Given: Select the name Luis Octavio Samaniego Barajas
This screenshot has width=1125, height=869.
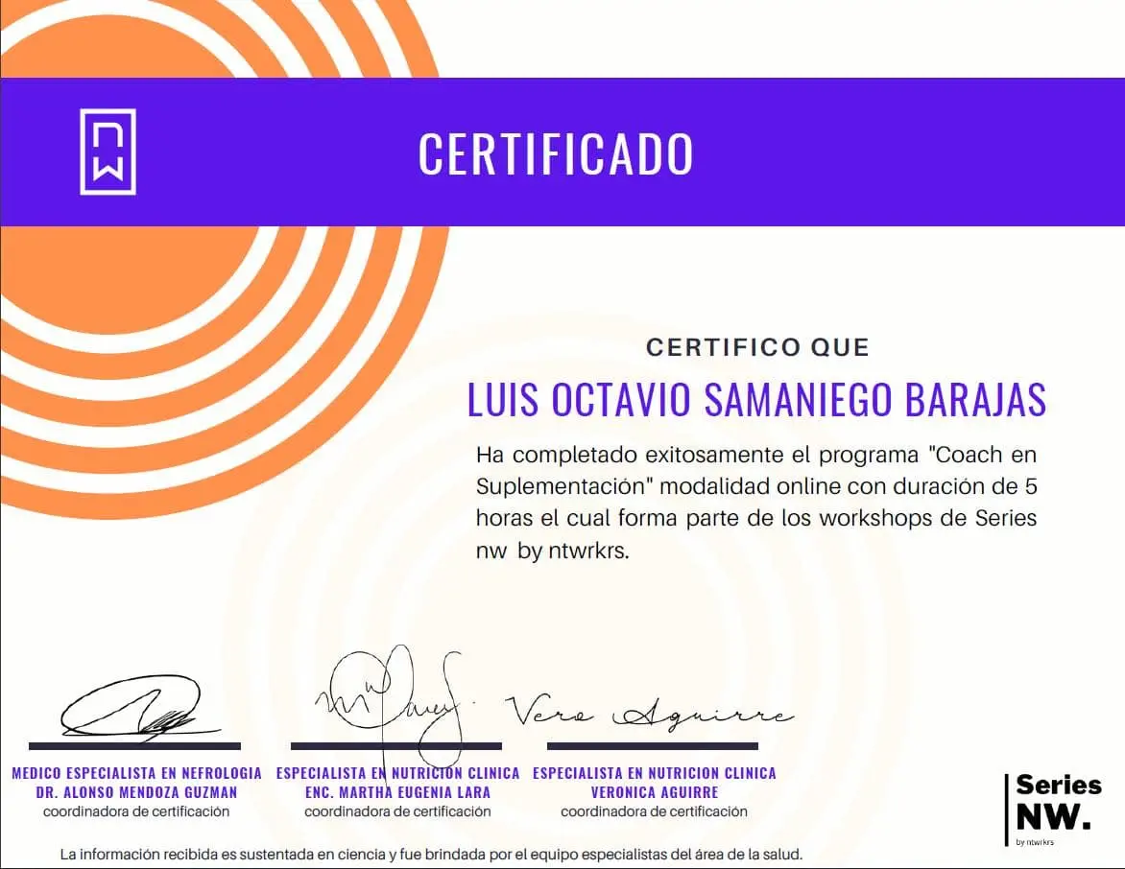Looking at the screenshot, I should (x=756, y=400).
